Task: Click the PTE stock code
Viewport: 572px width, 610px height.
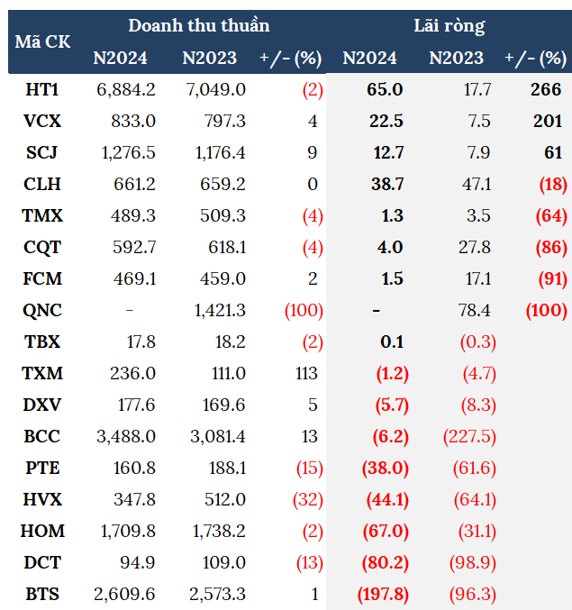Action: pos(43,468)
